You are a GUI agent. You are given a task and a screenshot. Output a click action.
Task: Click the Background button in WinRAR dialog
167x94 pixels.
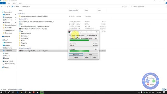[x=76, y=55]
